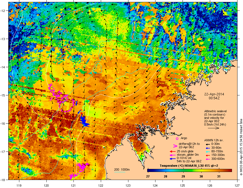The image size is (243, 188).
Task: Click the 'Altimetric sealevel' caption line
Action: coord(215,111)
